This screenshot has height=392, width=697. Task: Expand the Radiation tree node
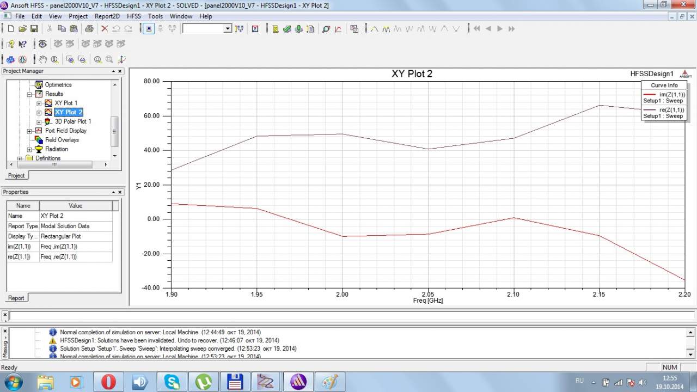(x=29, y=149)
